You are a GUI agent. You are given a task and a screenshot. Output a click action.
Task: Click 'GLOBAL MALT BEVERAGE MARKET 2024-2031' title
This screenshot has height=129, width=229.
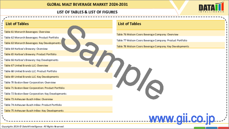click(87, 4)
